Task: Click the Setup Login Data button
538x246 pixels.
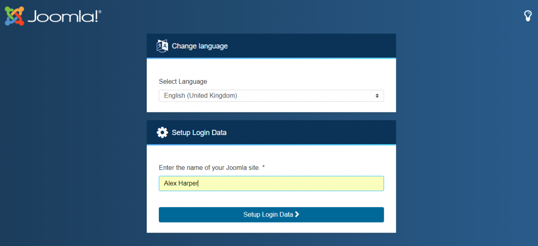Action: 271,215
